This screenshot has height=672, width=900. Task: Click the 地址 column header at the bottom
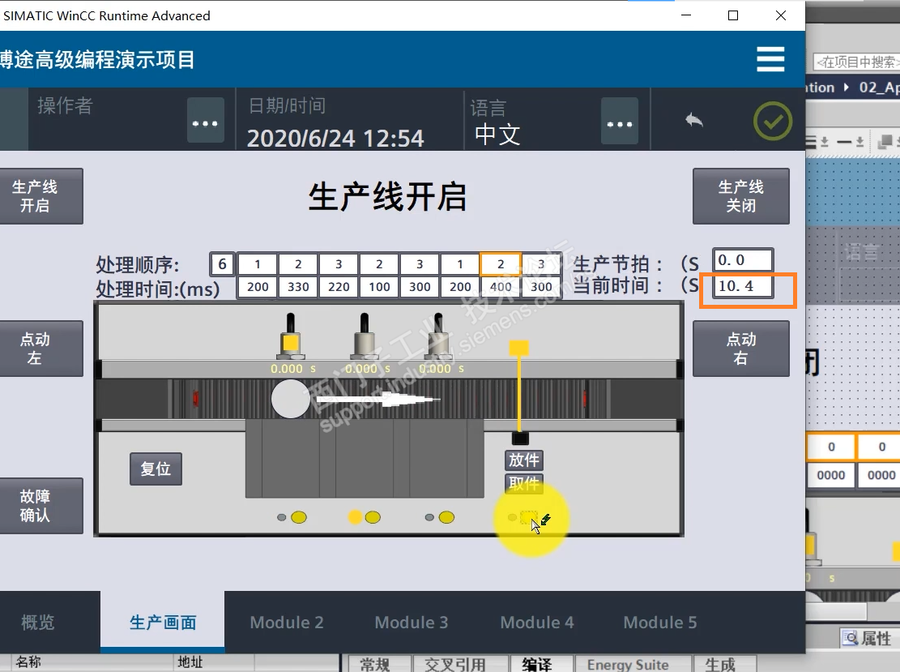[x=190, y=662]
